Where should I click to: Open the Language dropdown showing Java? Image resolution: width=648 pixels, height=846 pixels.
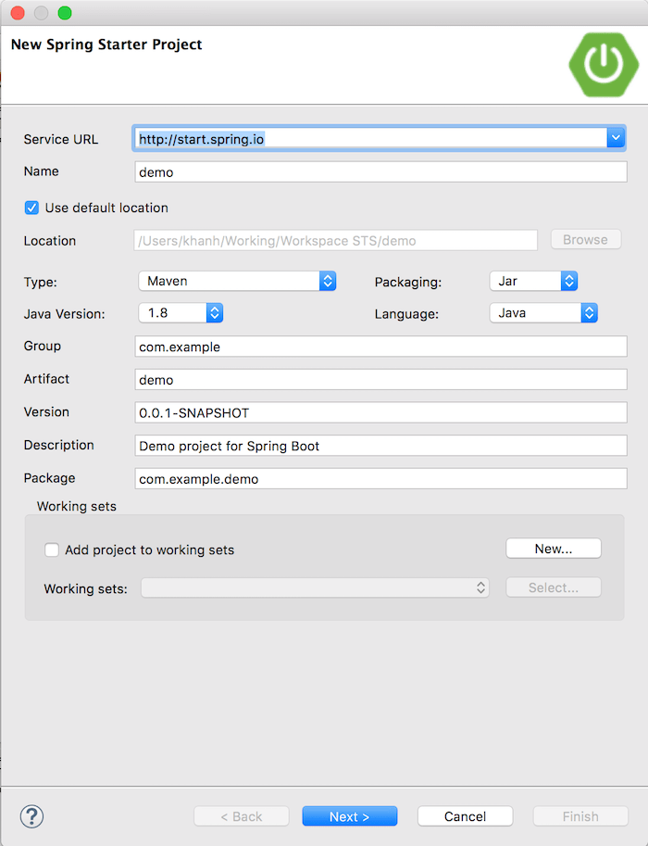[x=589, y=312]
